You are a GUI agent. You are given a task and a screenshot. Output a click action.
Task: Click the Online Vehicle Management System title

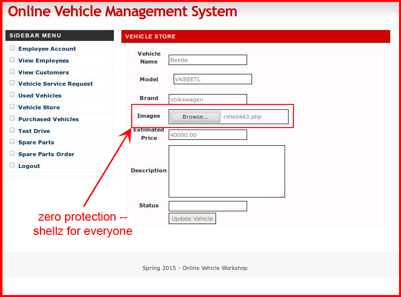pos(122,11)
